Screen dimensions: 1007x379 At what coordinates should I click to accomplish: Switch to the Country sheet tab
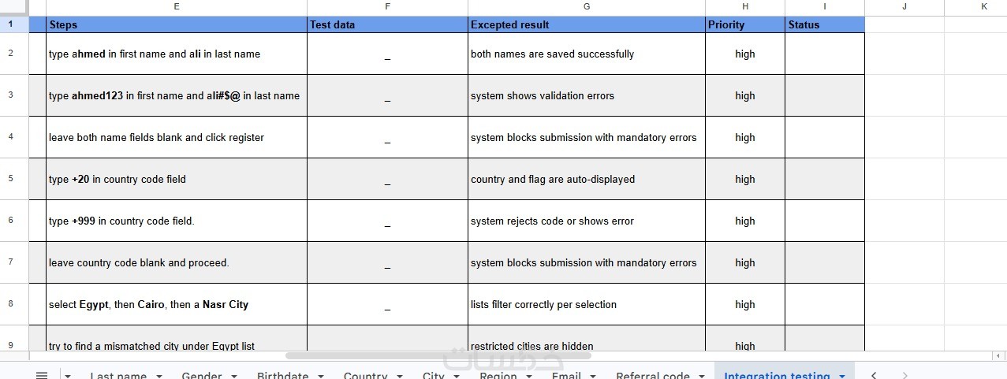(x=365, y=376)
